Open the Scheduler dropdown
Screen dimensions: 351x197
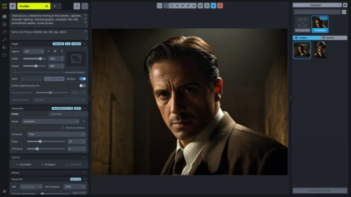click(x=56, y=134)
